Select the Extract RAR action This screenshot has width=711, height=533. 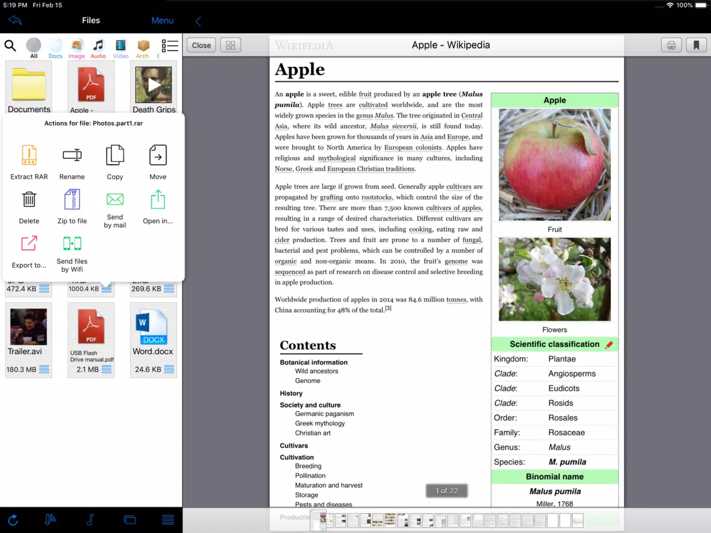click(x=29, y=162)
